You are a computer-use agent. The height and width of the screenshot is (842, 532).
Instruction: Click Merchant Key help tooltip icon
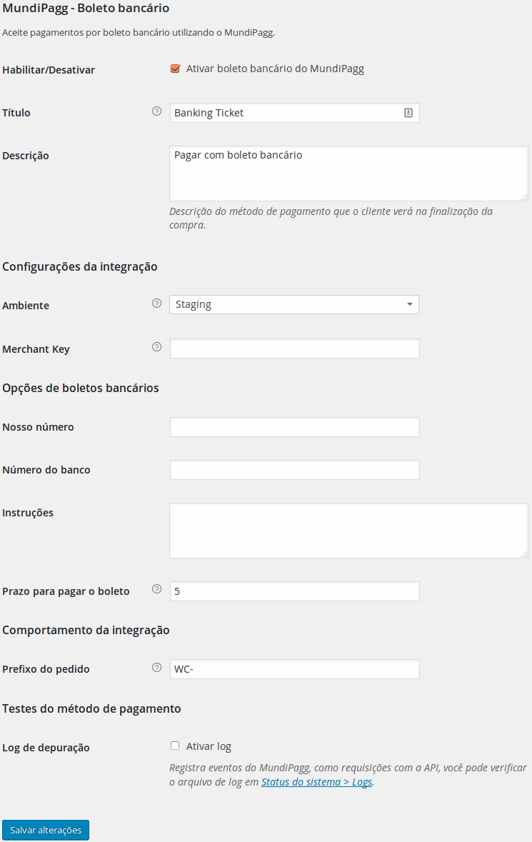tap(157, 347)
